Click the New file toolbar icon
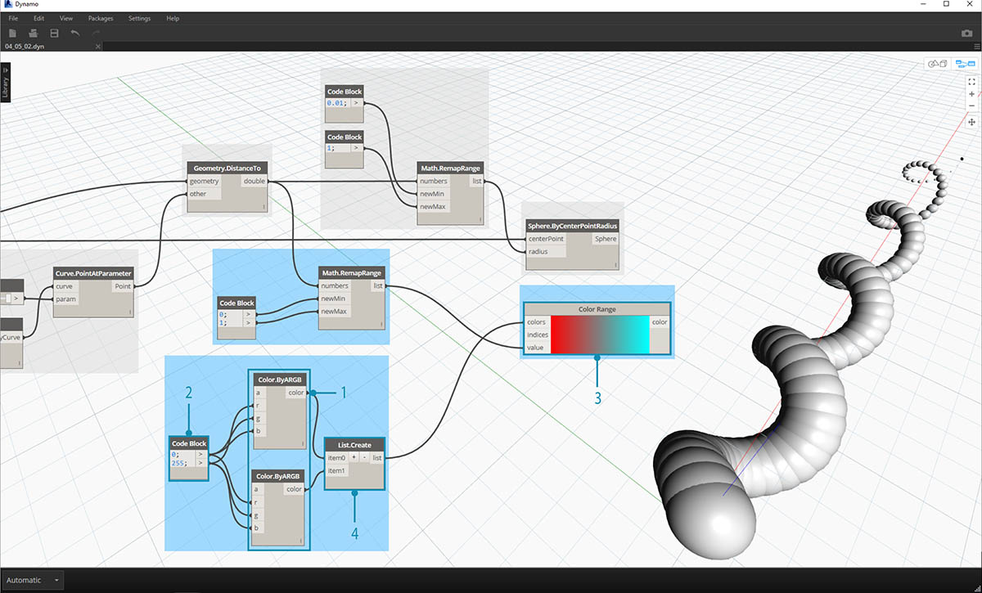The width and height of the screenshot is (982, 593). (12, 33)
